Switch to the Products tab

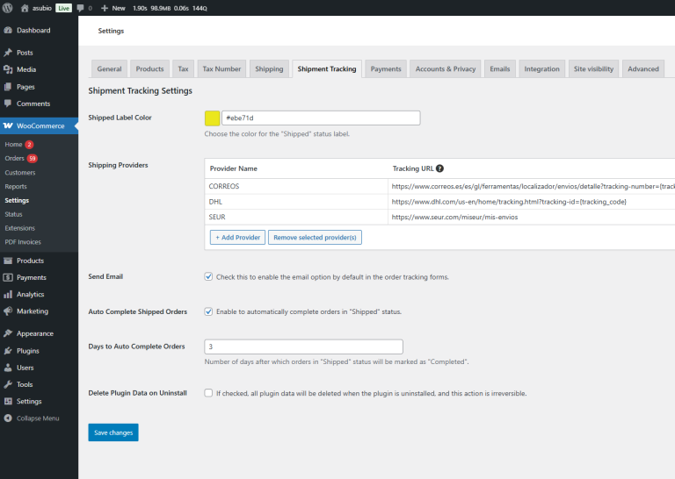click(x=149, y=68)
